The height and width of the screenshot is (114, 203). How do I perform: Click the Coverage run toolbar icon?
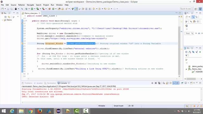(37, 9)
